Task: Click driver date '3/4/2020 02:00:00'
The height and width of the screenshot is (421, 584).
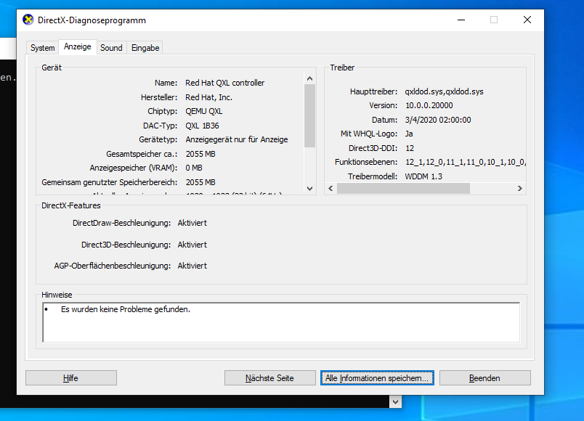Action: tap(438, 120)
